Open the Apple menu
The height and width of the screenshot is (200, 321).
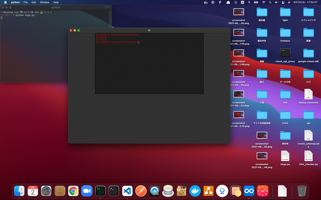(6, 2)
